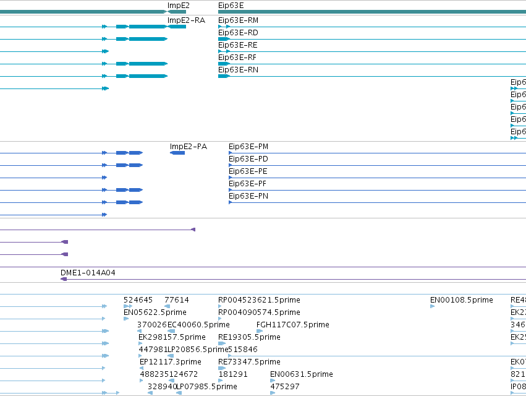Select the LP20856.5prime EST label
Screen dimensions: 526x396
pos(198,350)
